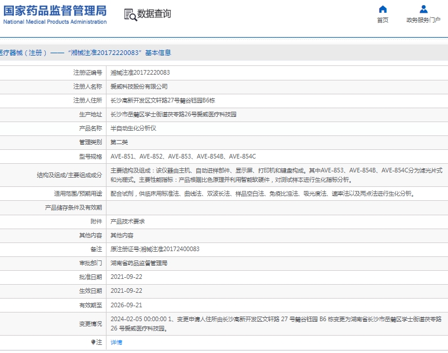Click the 备注 original certificate number text
The width and height of the screenshot is (448, 353).
[155, 249]
